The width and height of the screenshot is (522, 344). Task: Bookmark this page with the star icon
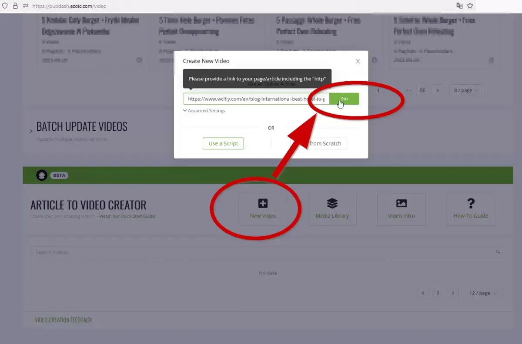coord(470,6)
